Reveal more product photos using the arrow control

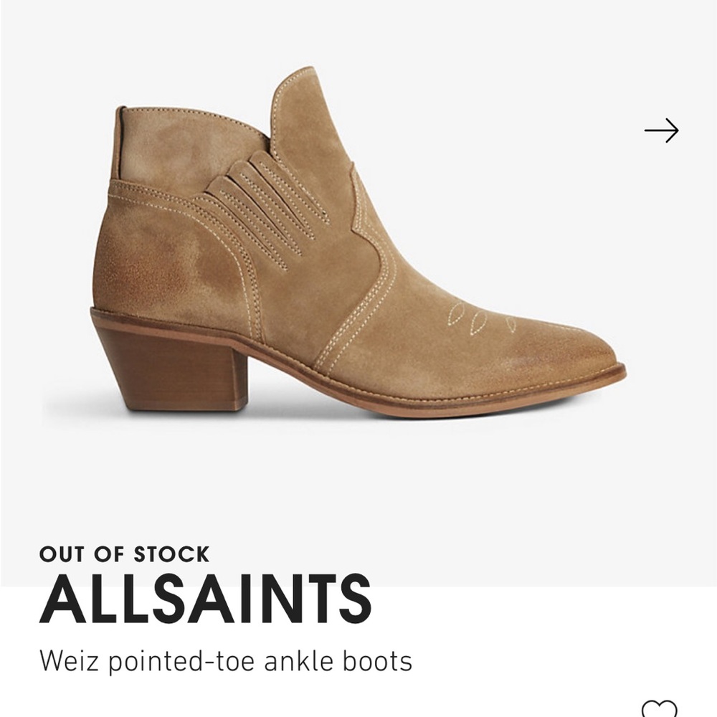[x=661, y=130]
